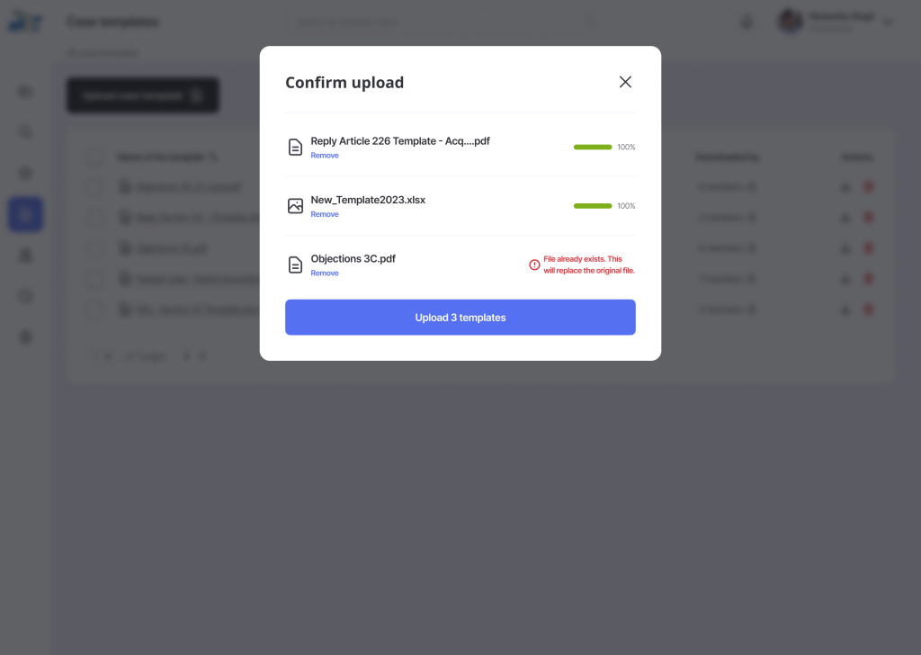Click the progress bar for New_Template2023.xlsx
The width and height of the screenshot is (921, 655).
tap(593, 206)
